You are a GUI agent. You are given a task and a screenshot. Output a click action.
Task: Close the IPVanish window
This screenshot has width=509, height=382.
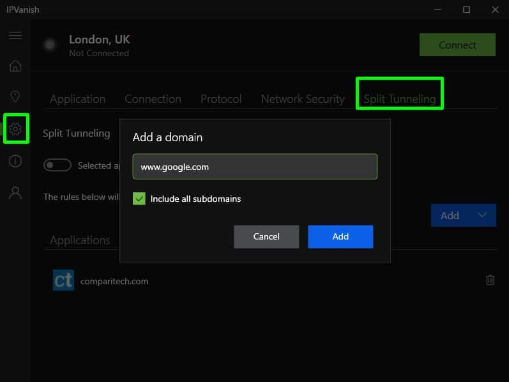495,10
